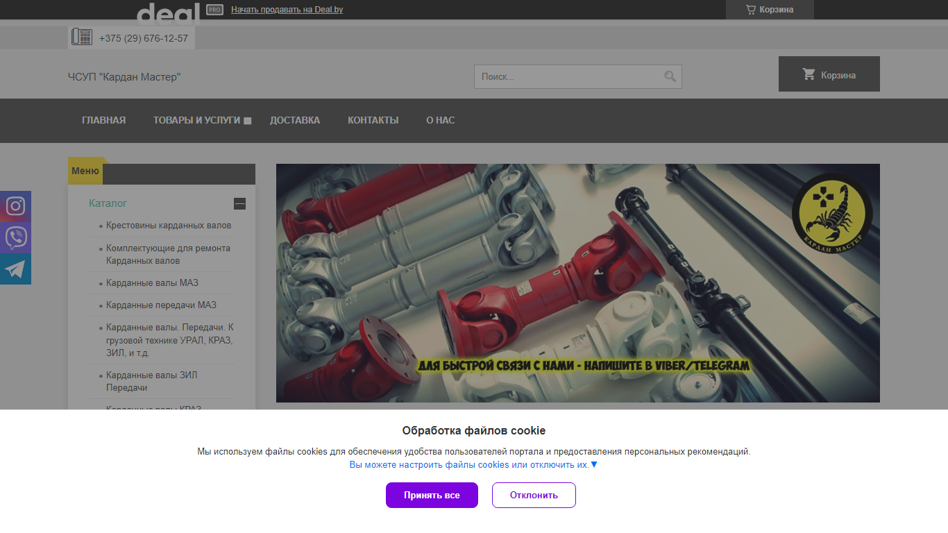Go to the Главная menu item
Screen dimensions: 948x533
pos(104,120)
